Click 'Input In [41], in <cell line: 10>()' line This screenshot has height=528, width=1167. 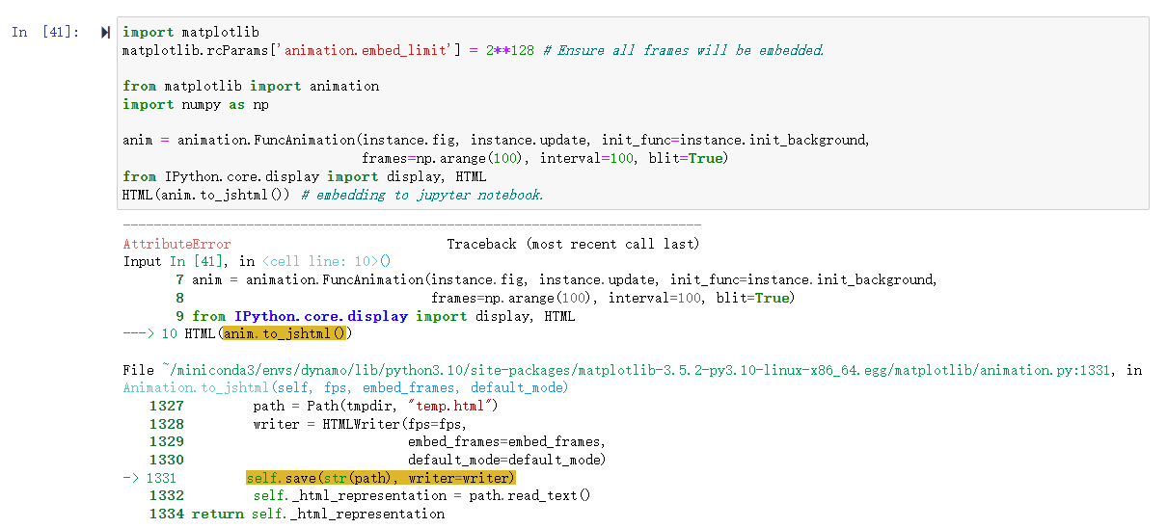(257, 261)
